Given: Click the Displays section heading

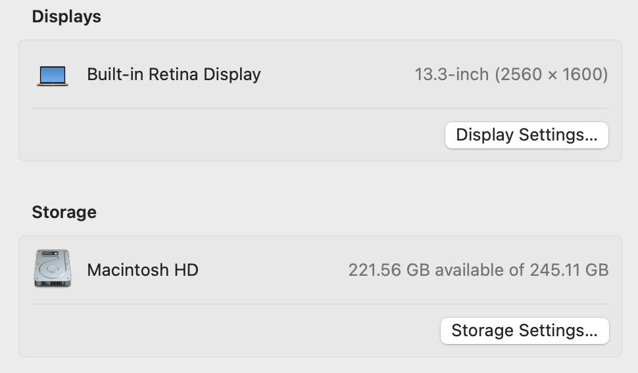Looking at the screenshot, I should (x=66, y=16).
